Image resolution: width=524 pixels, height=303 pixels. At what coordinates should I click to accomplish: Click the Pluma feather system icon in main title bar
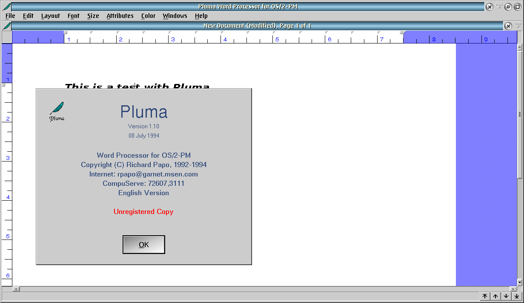click(6, 6)
